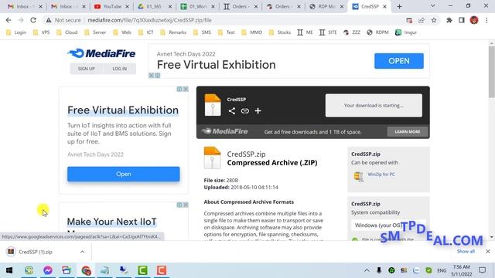Click the Free Virtual Exhibition ad headline
This screenshot has width=495, height=278.
[x=123, y=110]
